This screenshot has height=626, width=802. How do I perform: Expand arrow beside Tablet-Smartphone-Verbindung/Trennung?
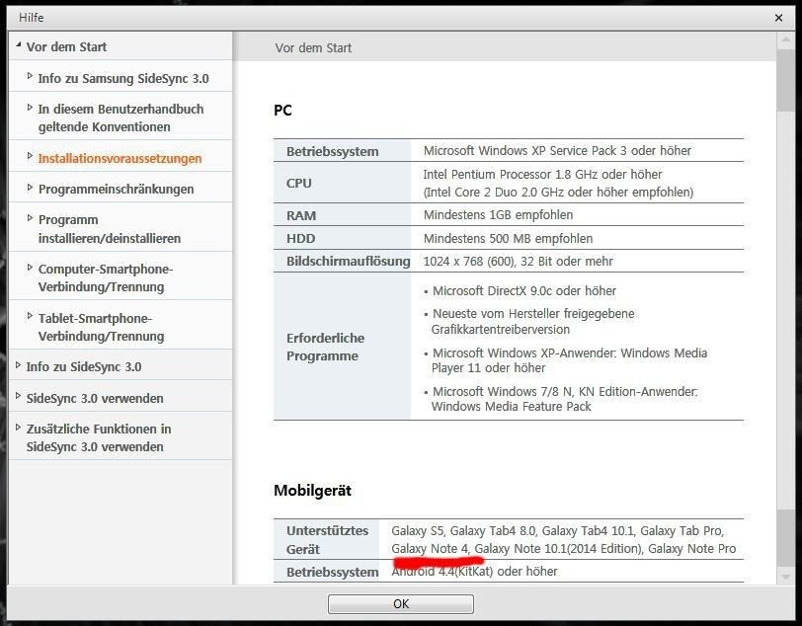coord(30,316)
